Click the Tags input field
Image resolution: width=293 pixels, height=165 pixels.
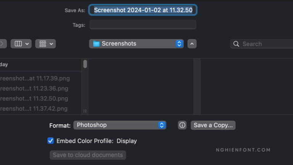143,24
